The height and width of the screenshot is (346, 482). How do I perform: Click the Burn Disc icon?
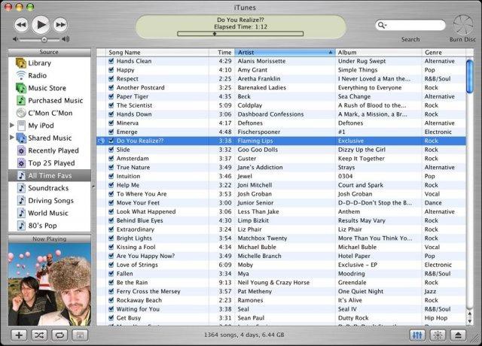tap(461, 25)
